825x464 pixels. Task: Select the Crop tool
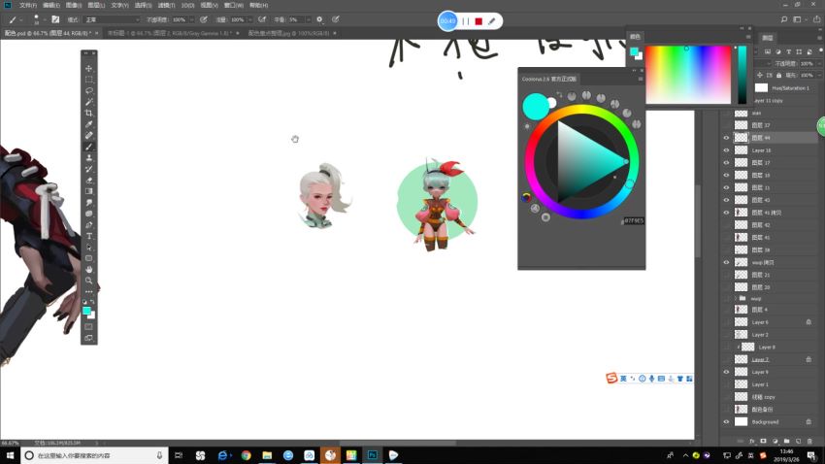pos(89,114)
